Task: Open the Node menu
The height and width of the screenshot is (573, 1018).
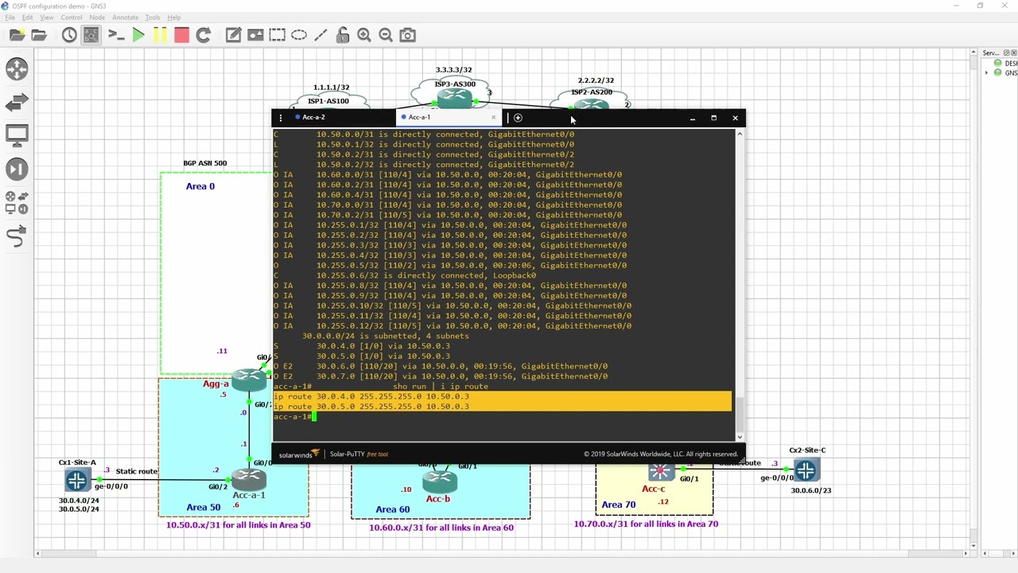Action: [x=97, y=18]
